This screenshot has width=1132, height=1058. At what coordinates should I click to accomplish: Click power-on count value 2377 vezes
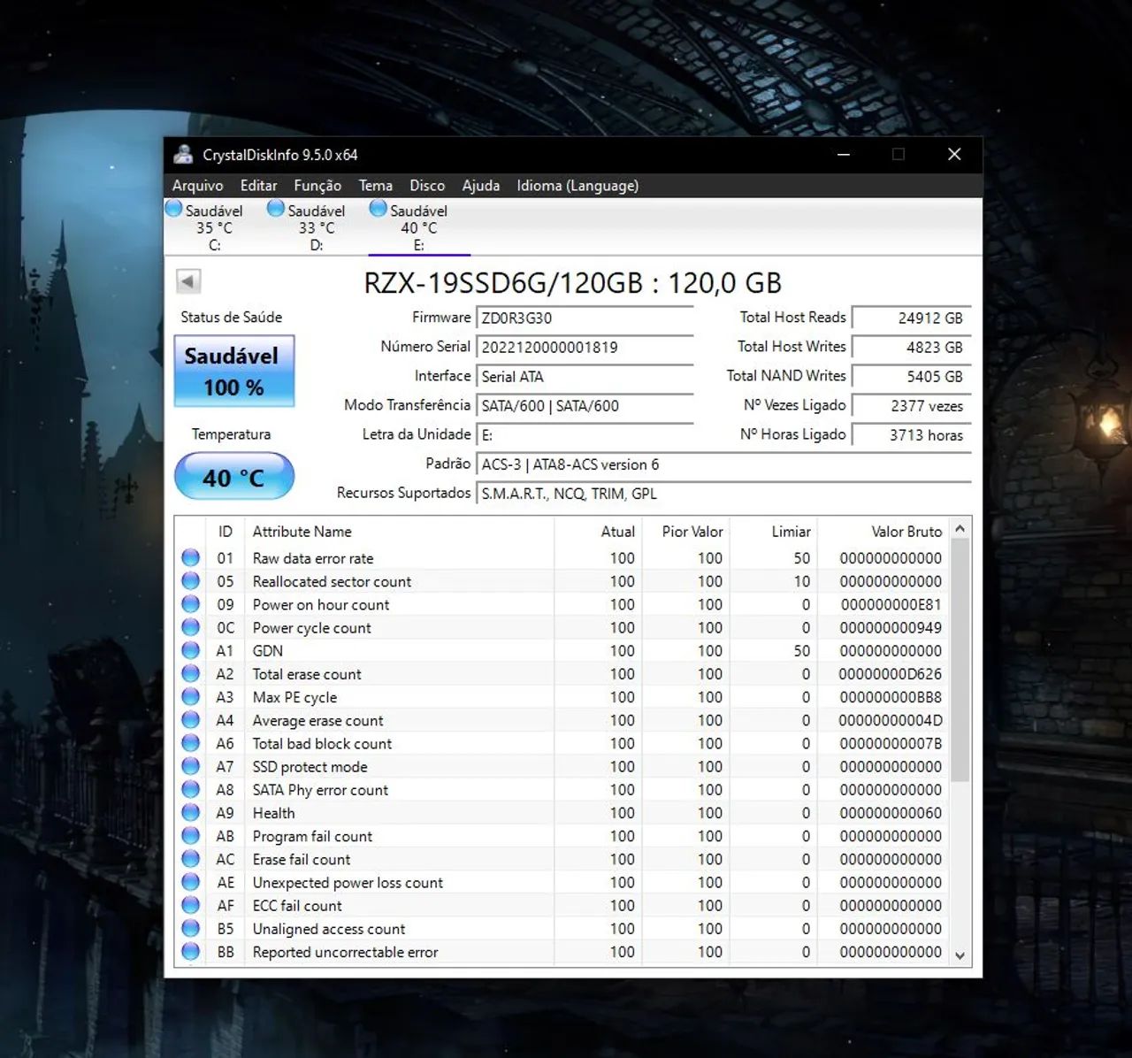click(x=911, y=405)
